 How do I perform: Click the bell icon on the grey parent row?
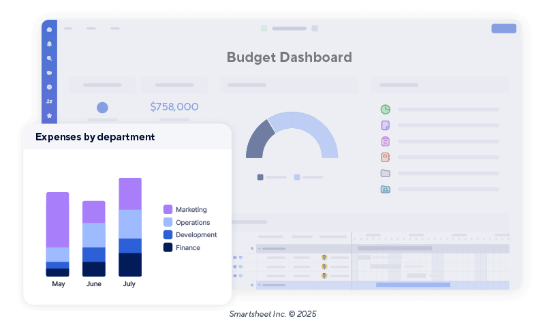click(x=252, y=249)
